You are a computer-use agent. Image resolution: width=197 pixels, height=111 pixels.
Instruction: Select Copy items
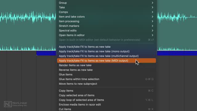pyautogui.click(x=107, y=91)
